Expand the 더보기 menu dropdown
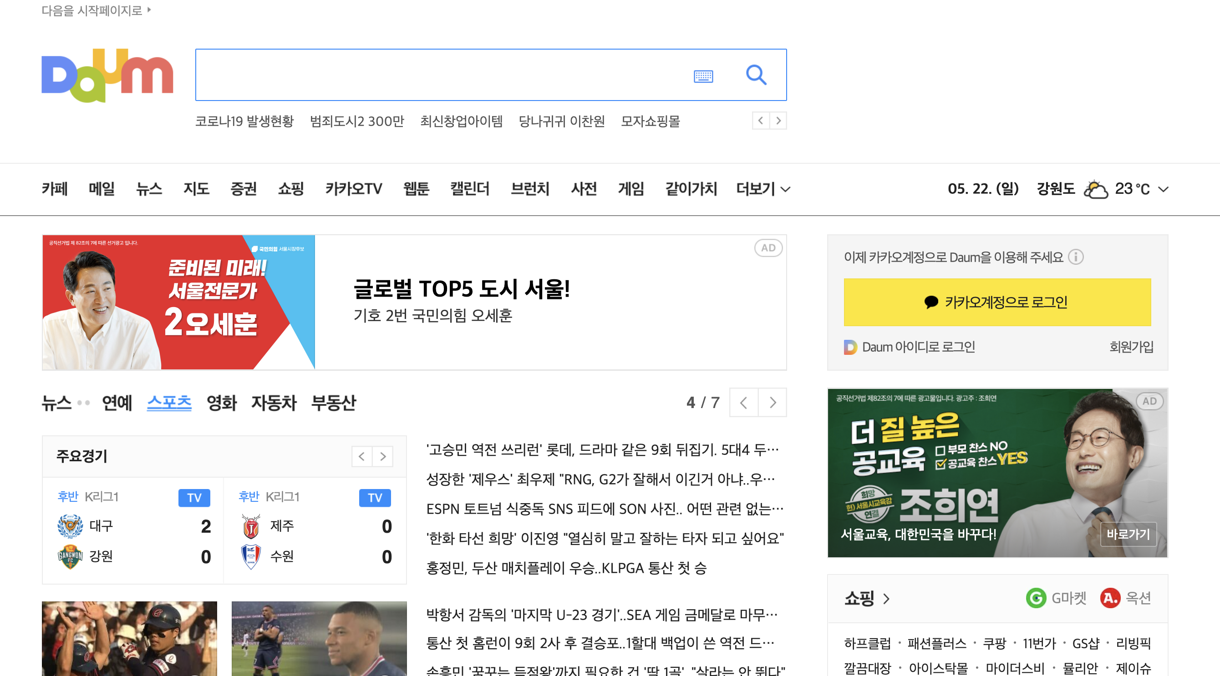This screenshot has height=676, width=1220. pos(763,189)
